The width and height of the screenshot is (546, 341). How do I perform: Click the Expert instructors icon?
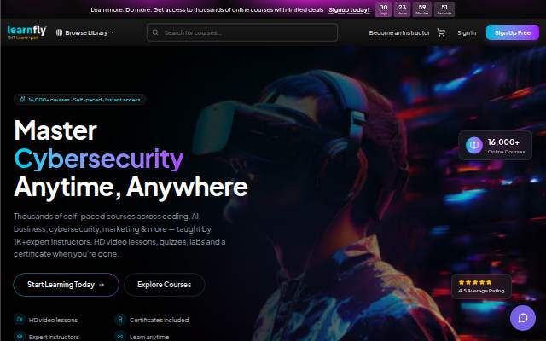(x=20, y=336)
